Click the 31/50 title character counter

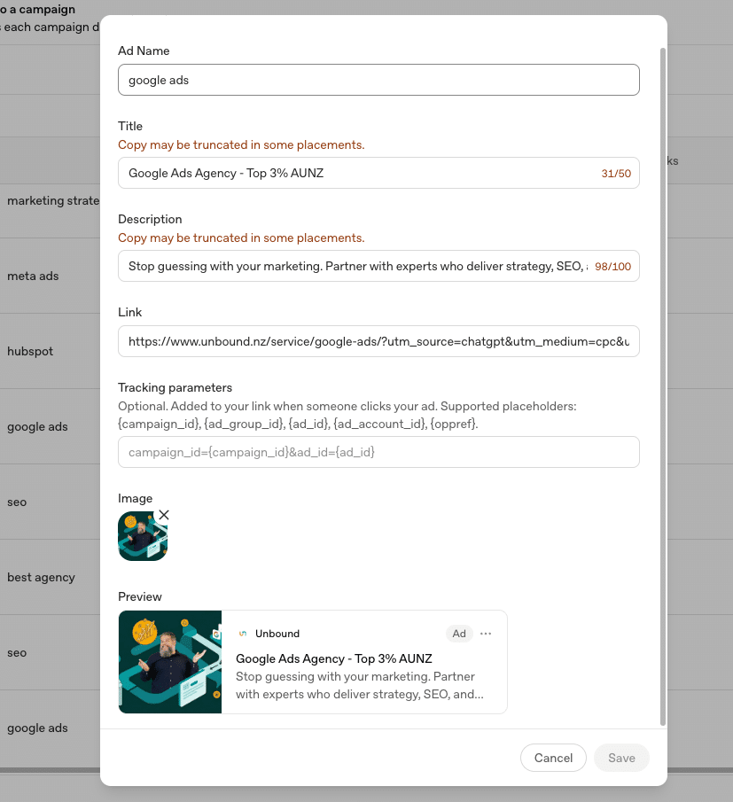pos(616,174)
